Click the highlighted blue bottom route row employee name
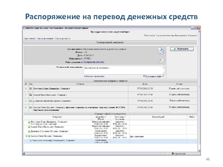The image size is (223, 167). 54,141
